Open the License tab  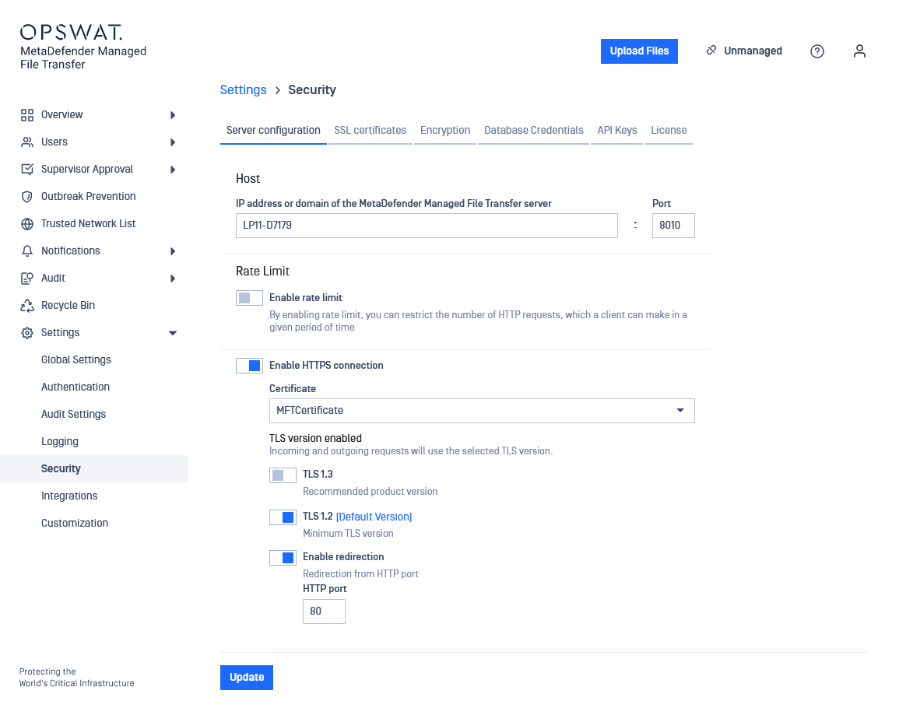(669, 131)
